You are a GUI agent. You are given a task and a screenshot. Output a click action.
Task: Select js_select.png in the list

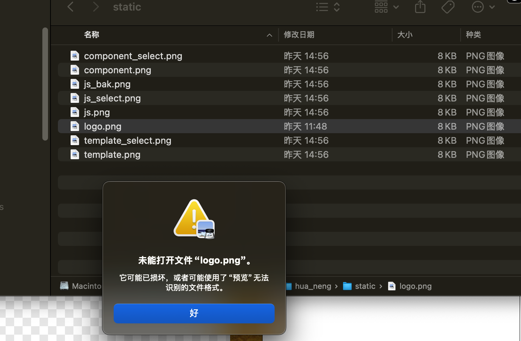click(112, 98)
